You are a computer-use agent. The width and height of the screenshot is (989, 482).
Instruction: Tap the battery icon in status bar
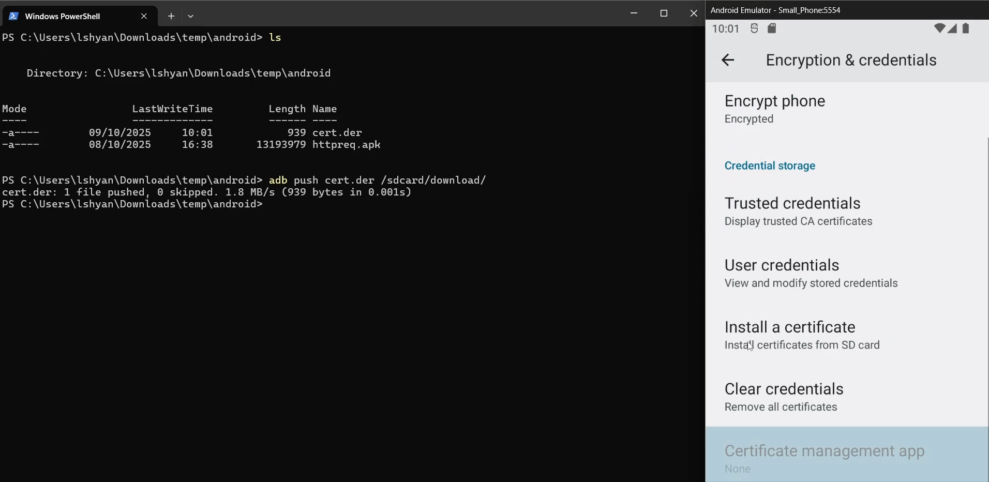tap(966, 28)
